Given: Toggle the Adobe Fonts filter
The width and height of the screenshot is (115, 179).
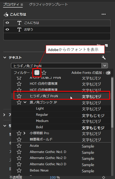Looking at the screenshot, I should (x=37, y=73).
